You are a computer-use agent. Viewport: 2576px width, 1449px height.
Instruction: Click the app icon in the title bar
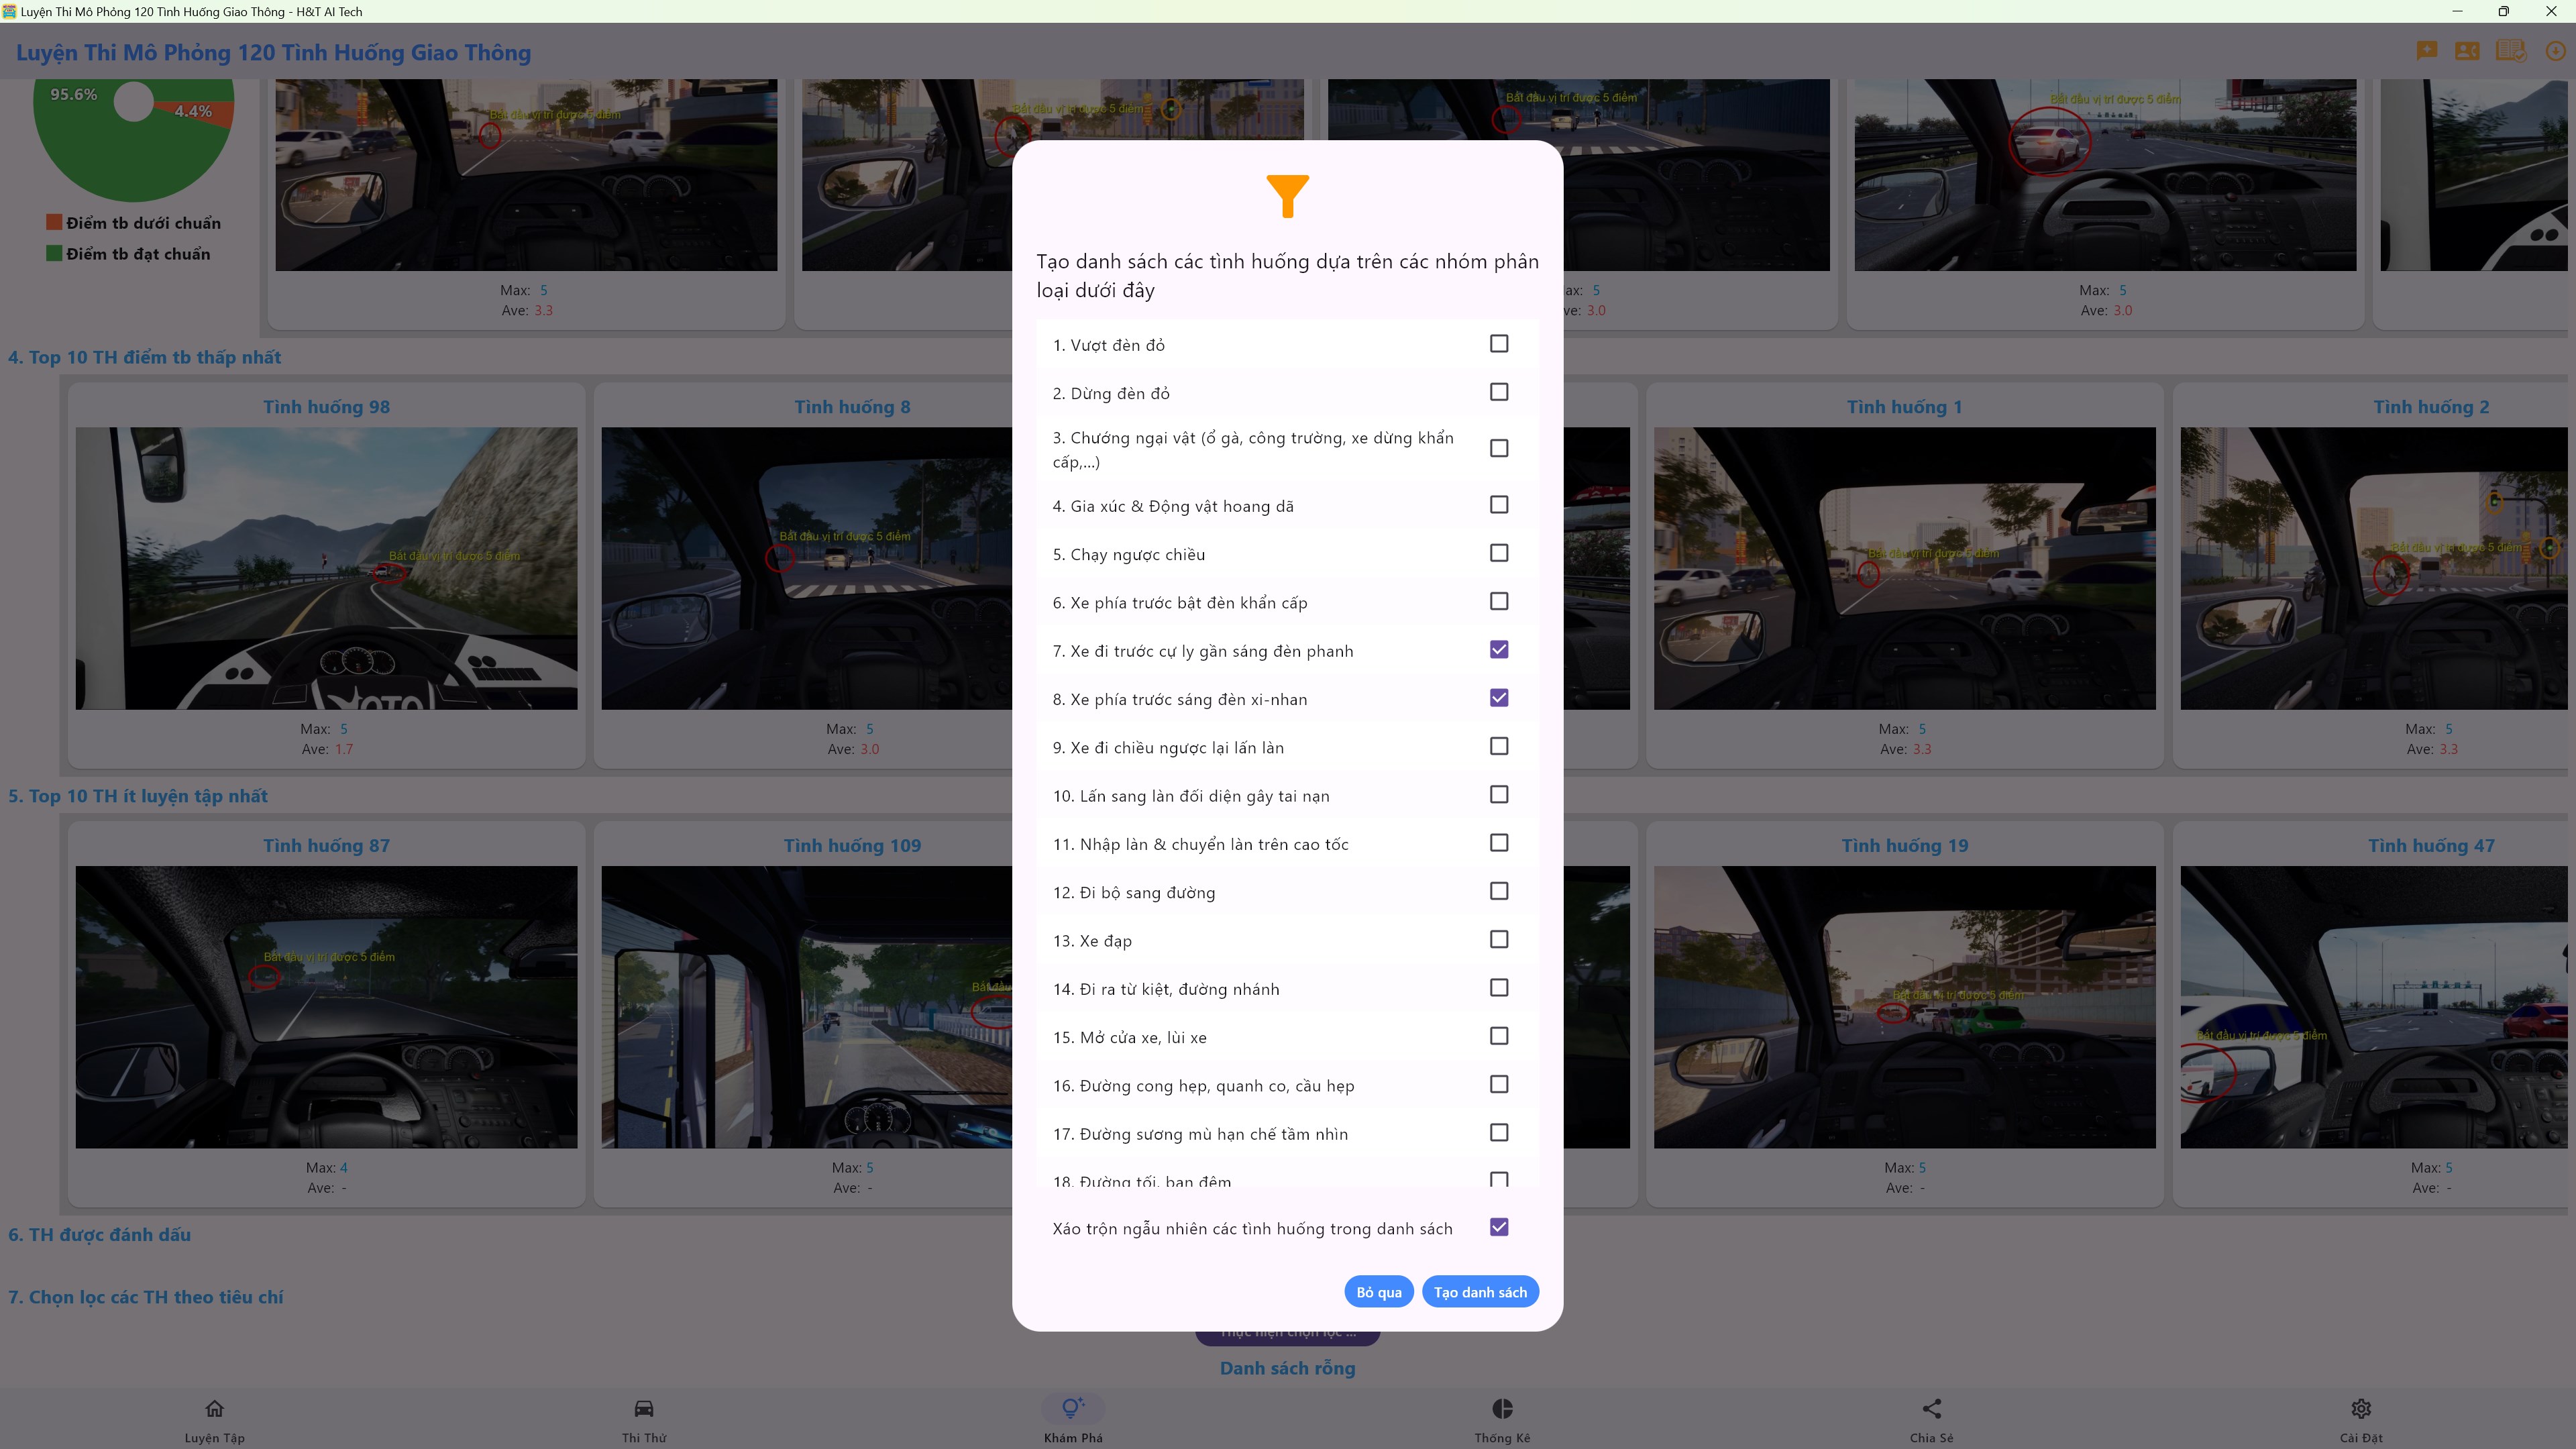[10, 11]
